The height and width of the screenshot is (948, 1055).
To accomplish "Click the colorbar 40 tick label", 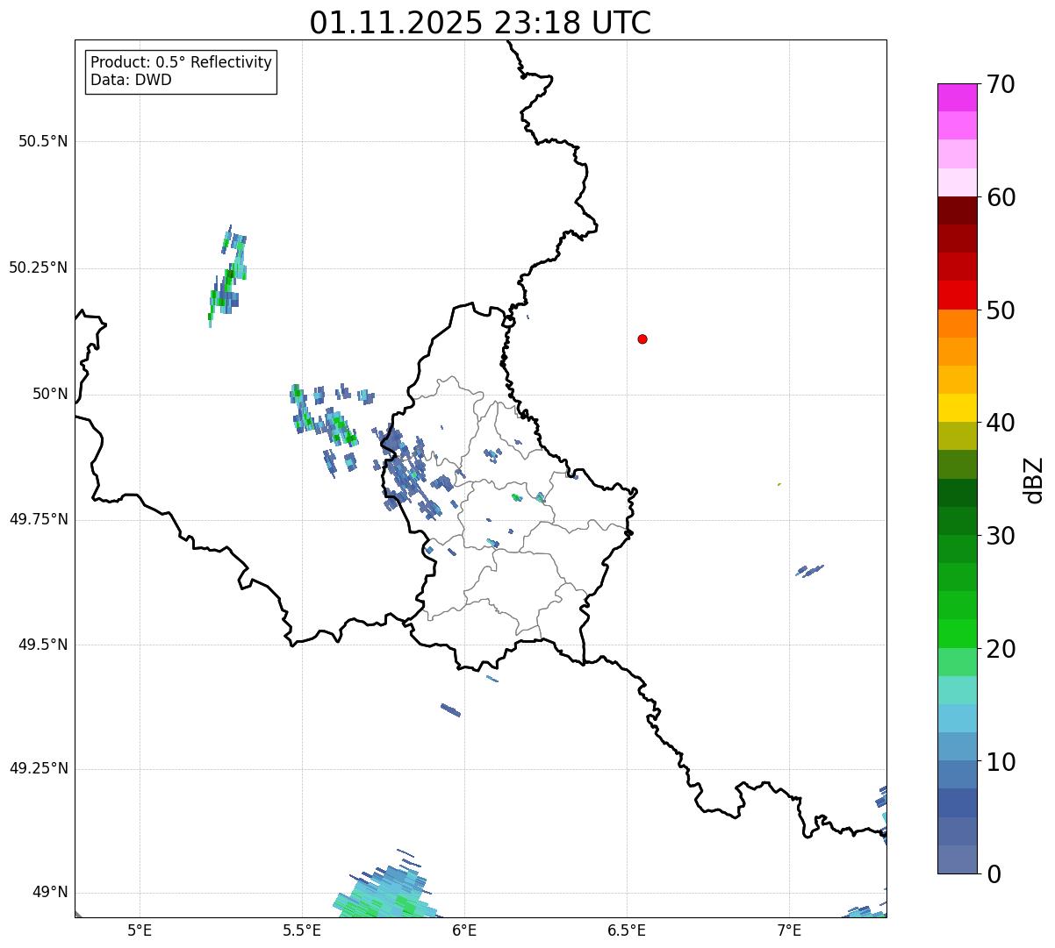I will click(x=1000, y=423).
